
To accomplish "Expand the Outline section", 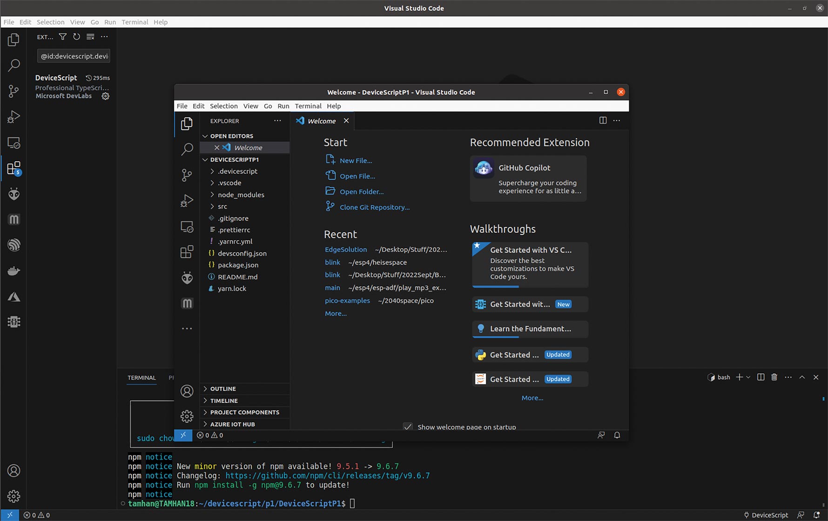I will (245, 389).
